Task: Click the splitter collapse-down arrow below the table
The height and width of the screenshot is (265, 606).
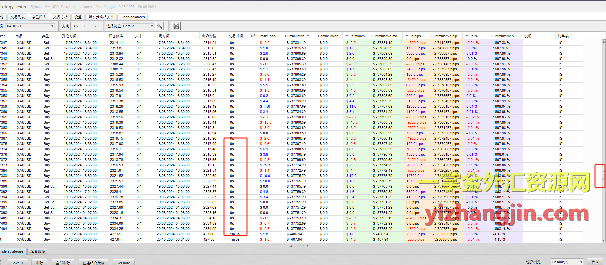Action: pos(308,246)
